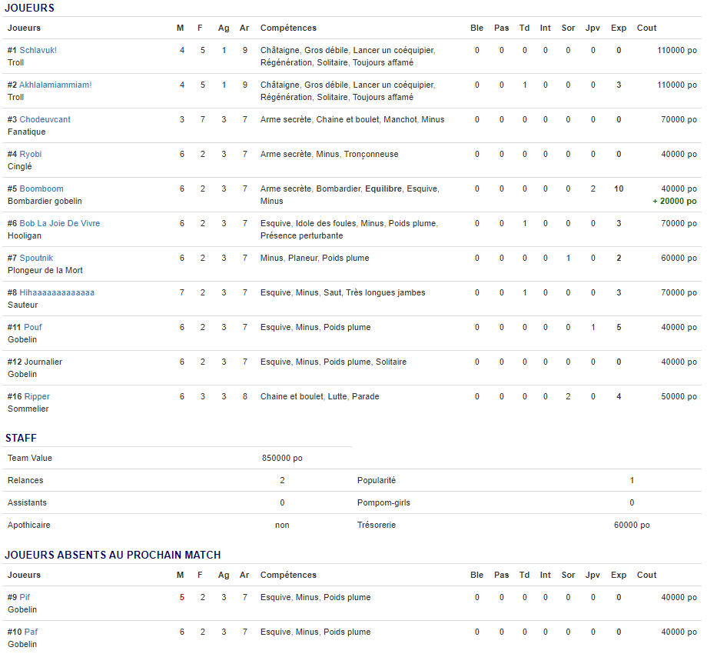Image resolution: width=707 pixels, height=654 pixels.
Task: Click Compétences header in top players table
Action: 288,28
